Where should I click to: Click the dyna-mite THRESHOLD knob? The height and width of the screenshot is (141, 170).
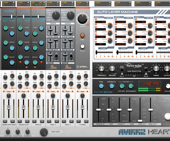(x=102, y=69)
